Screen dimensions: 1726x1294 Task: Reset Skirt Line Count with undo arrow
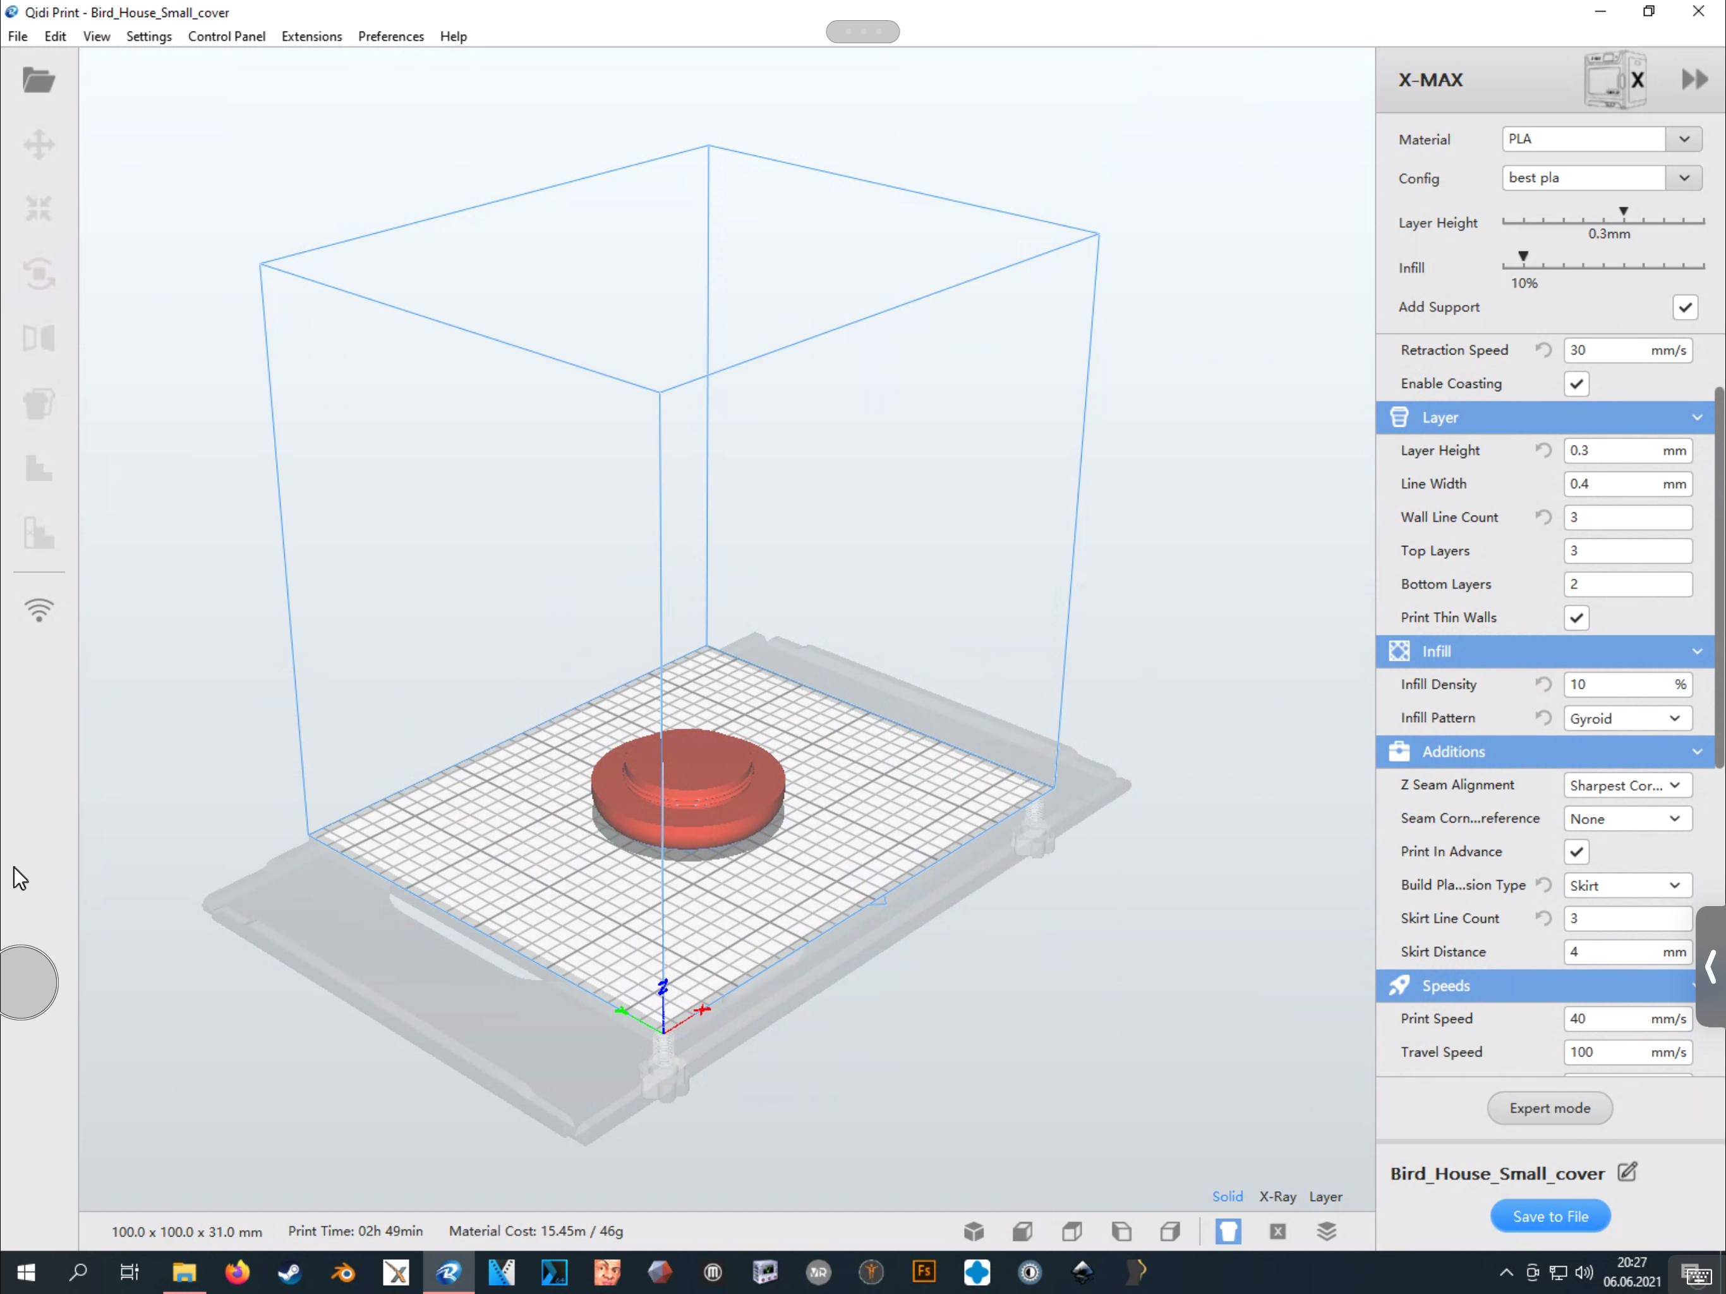(1543, 918)
